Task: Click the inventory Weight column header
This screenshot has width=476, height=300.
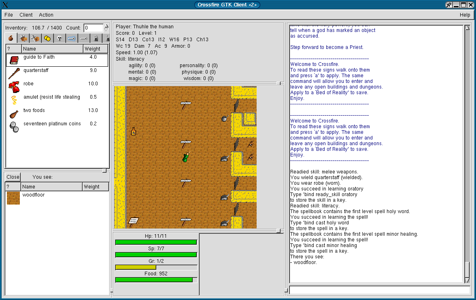Action: 96,49
